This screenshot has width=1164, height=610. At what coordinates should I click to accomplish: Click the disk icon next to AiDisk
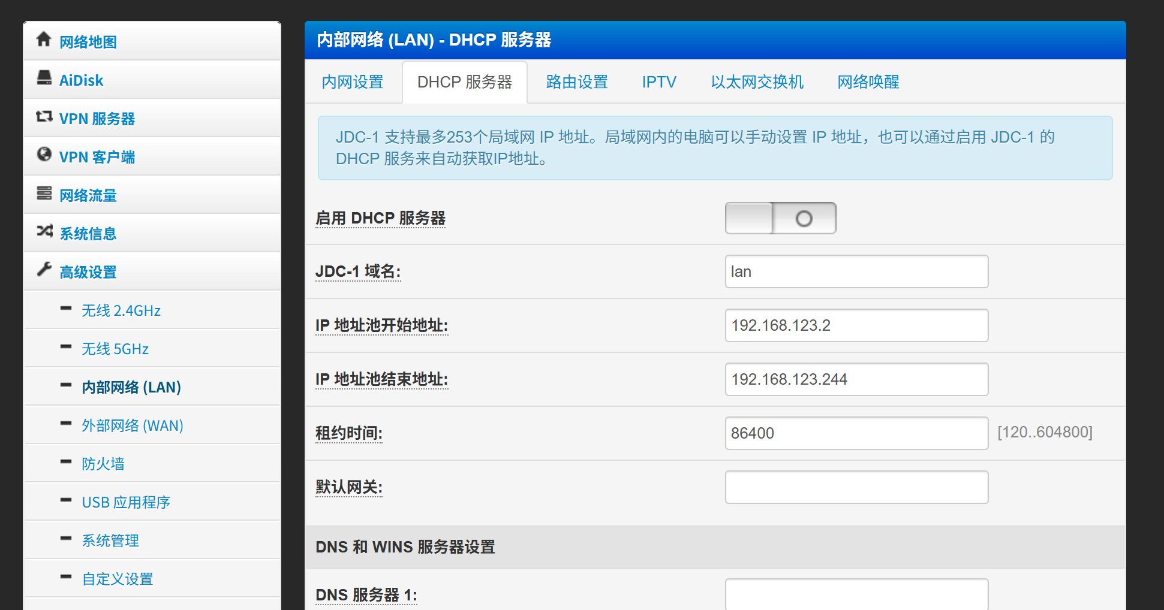pyautogui.click(x=44, y=78)
